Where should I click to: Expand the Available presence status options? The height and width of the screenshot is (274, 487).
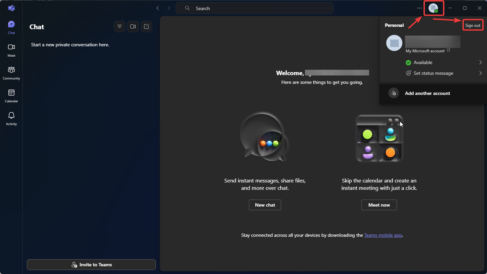coord(443,62)
